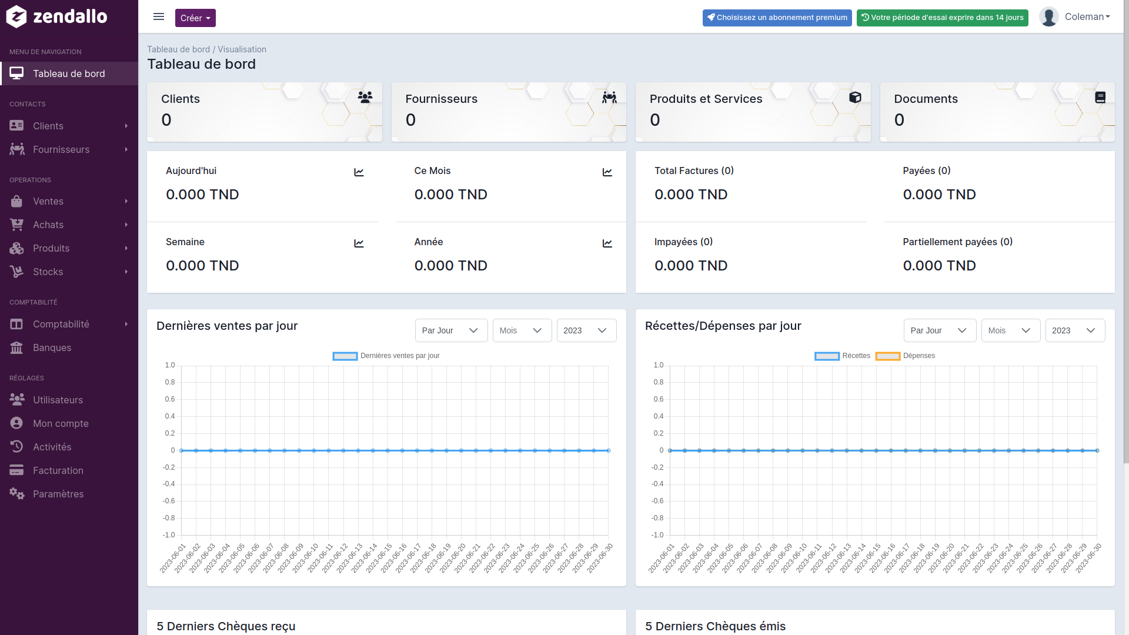Screen dimensions: 1129x635
Task: Expand the Ventes submenu arrow
Action: (126, 201)
